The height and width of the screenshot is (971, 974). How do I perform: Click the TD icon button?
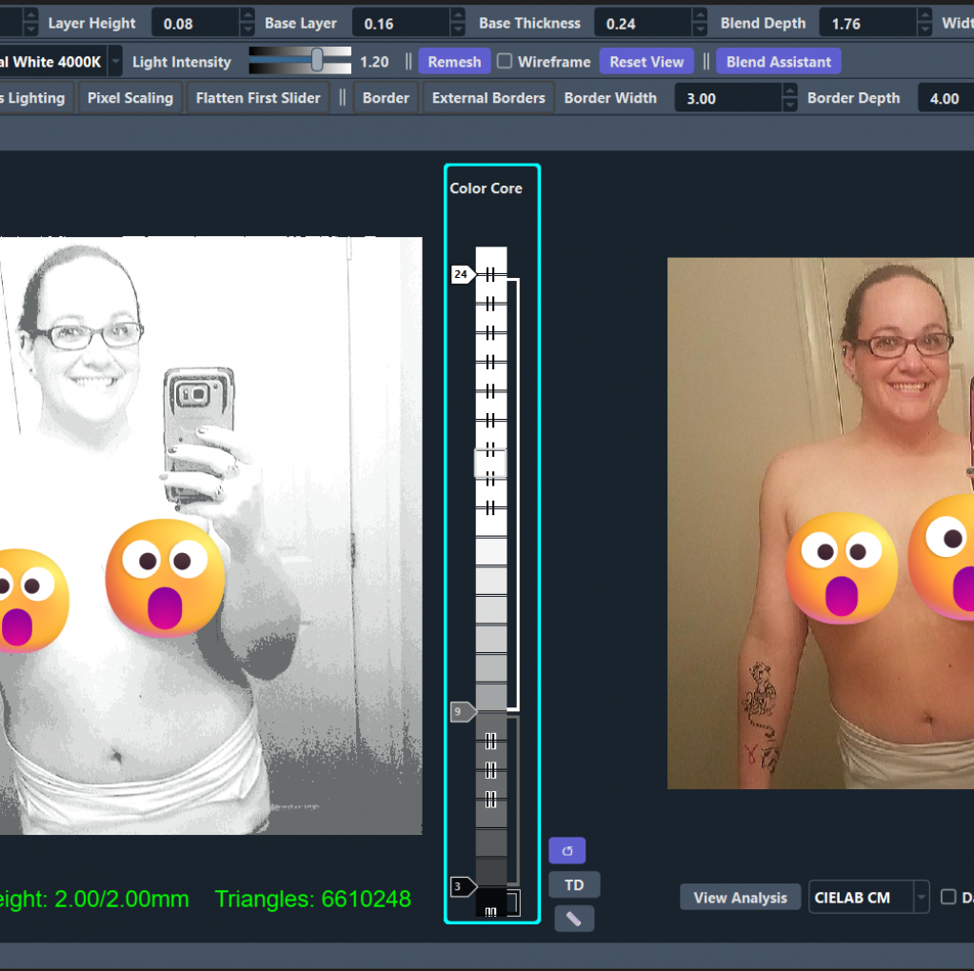point(573,883)
